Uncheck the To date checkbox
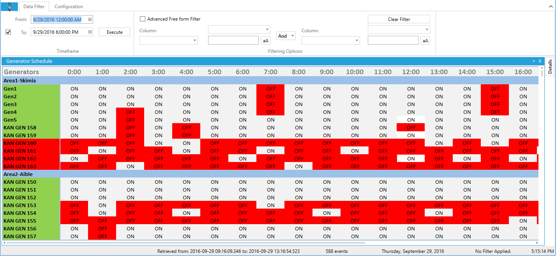This screenshot has height=256, width=556. pyautogui.click(x=8, y=32)
